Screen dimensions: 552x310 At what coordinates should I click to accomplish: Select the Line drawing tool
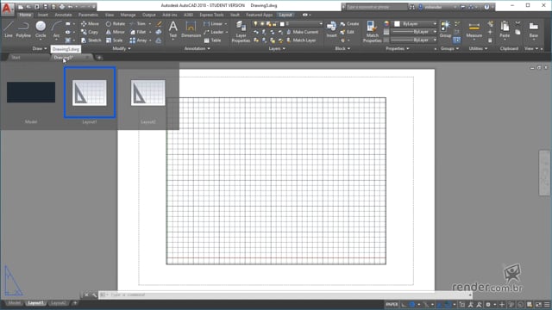pyautogui.click(x=9, y=28)
